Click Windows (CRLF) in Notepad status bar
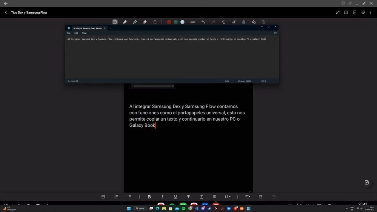The width and height of the screenshot is (377, 212). [244, 81]
